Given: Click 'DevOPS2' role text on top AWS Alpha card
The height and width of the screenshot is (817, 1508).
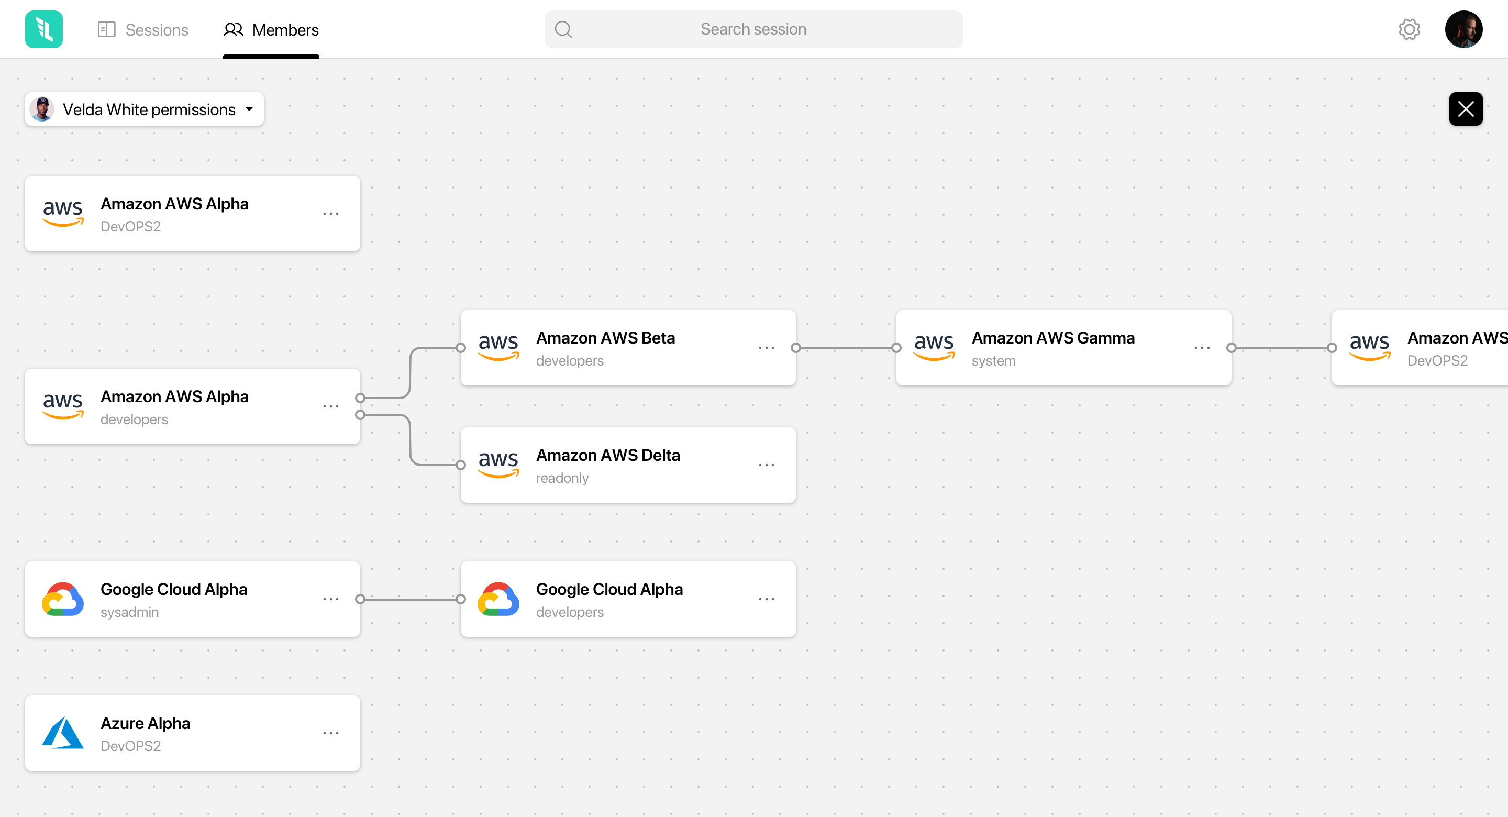Looking at the screenshot, I should [x=130, y=227].
